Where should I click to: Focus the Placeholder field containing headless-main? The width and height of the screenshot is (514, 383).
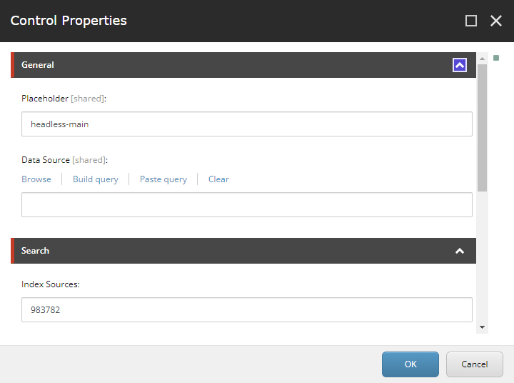tap(247, 124)
